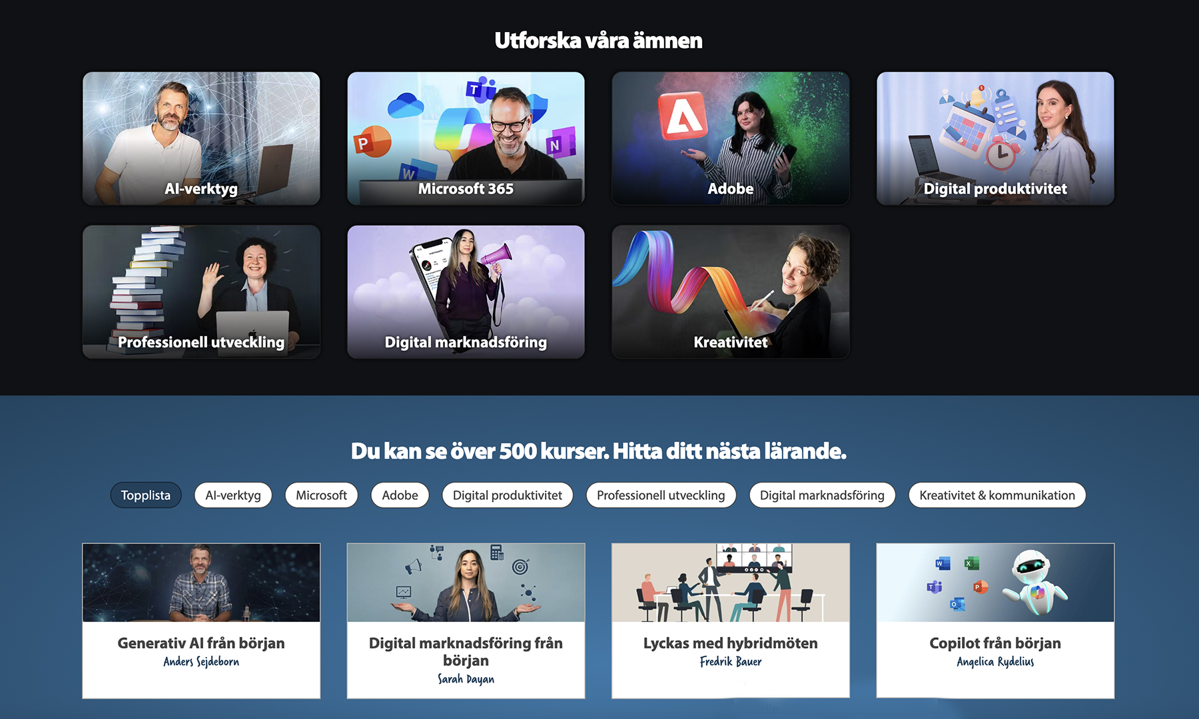This screenshot has height=719, width=1199.
Task: Choose the Digital produktivitet filter
Action: 508,495
